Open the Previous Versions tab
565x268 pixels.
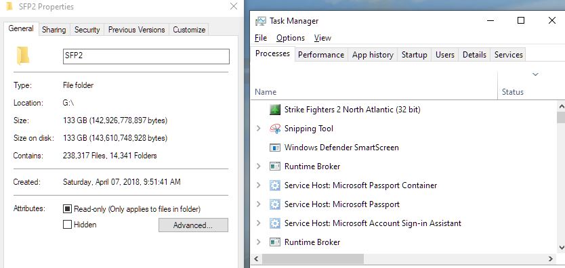click(x=137, y=30)
